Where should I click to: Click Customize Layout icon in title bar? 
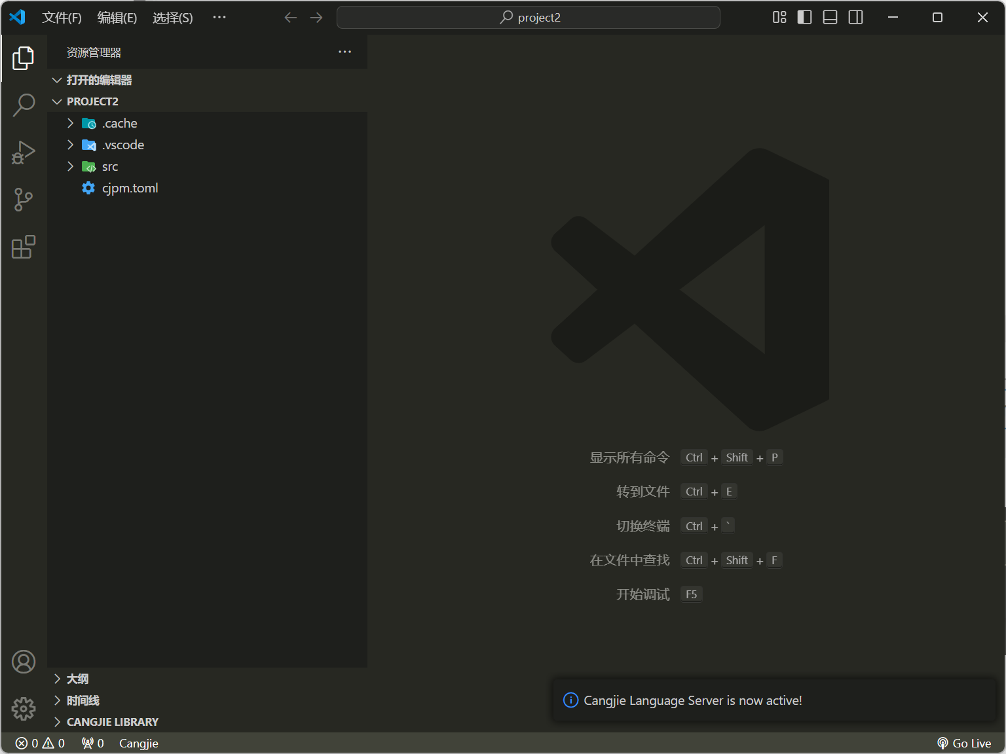[779, 18]
